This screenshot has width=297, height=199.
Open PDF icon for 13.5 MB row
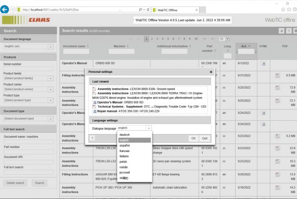coord(277,174)
